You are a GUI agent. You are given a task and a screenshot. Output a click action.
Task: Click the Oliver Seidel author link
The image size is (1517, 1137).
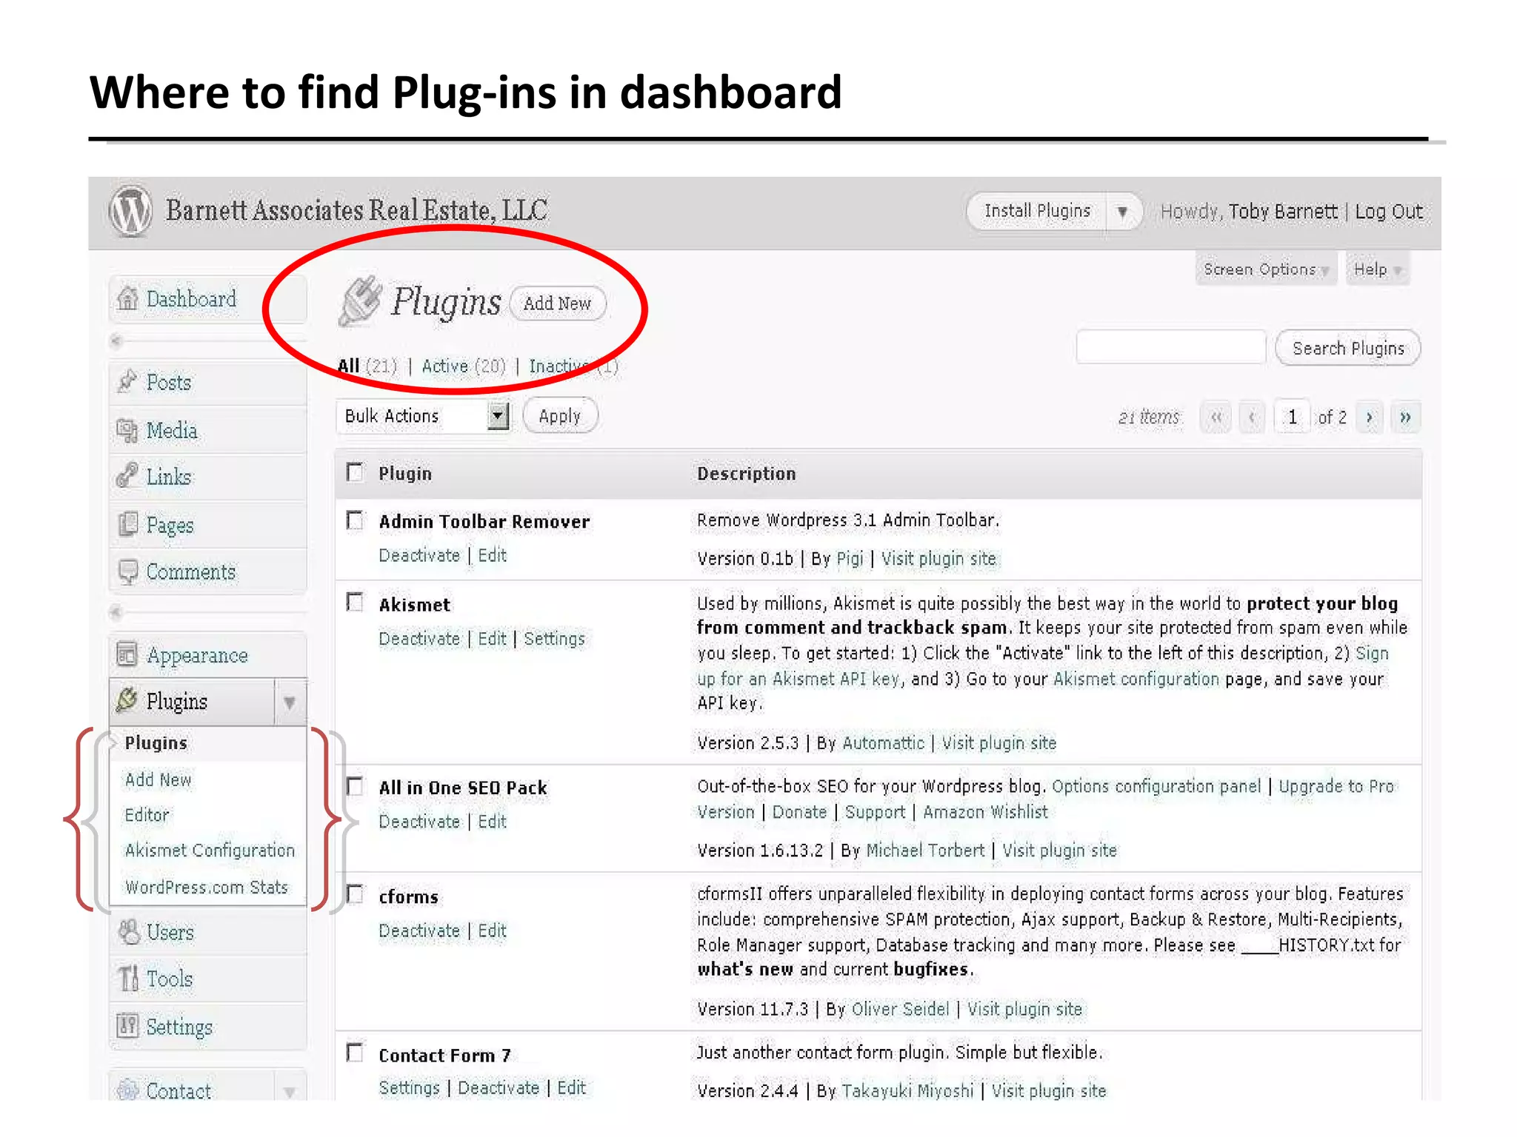click(x=900, y=1009)
